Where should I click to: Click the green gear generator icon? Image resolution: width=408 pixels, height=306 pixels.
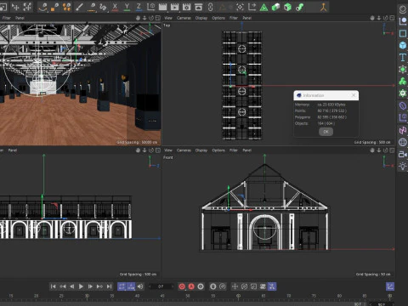(x=403, y=93)
